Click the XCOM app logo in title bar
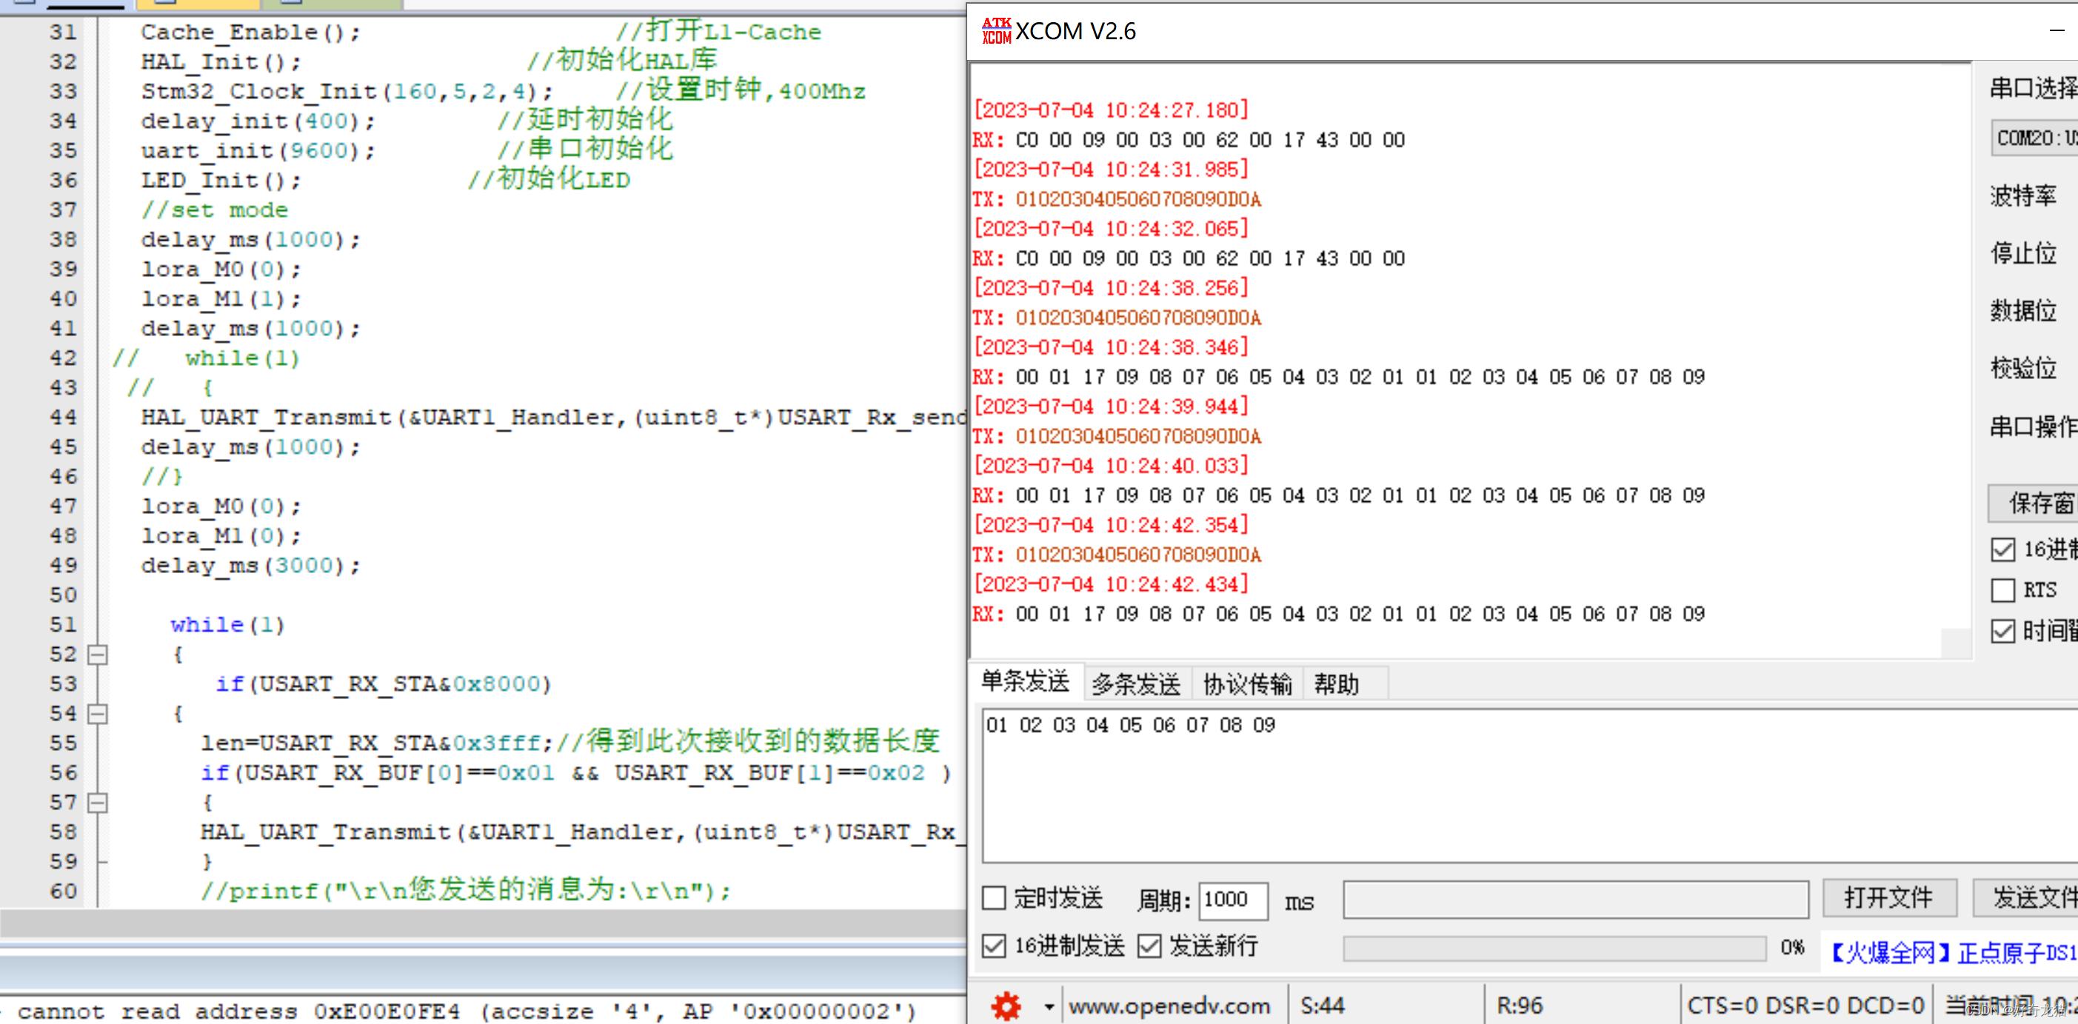2078x1024 pixels. pyautogui.click(x=996, y=30)
